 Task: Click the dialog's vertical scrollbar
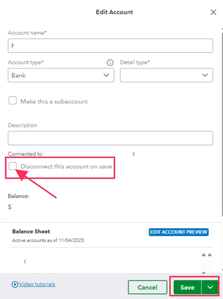(222, 120)
